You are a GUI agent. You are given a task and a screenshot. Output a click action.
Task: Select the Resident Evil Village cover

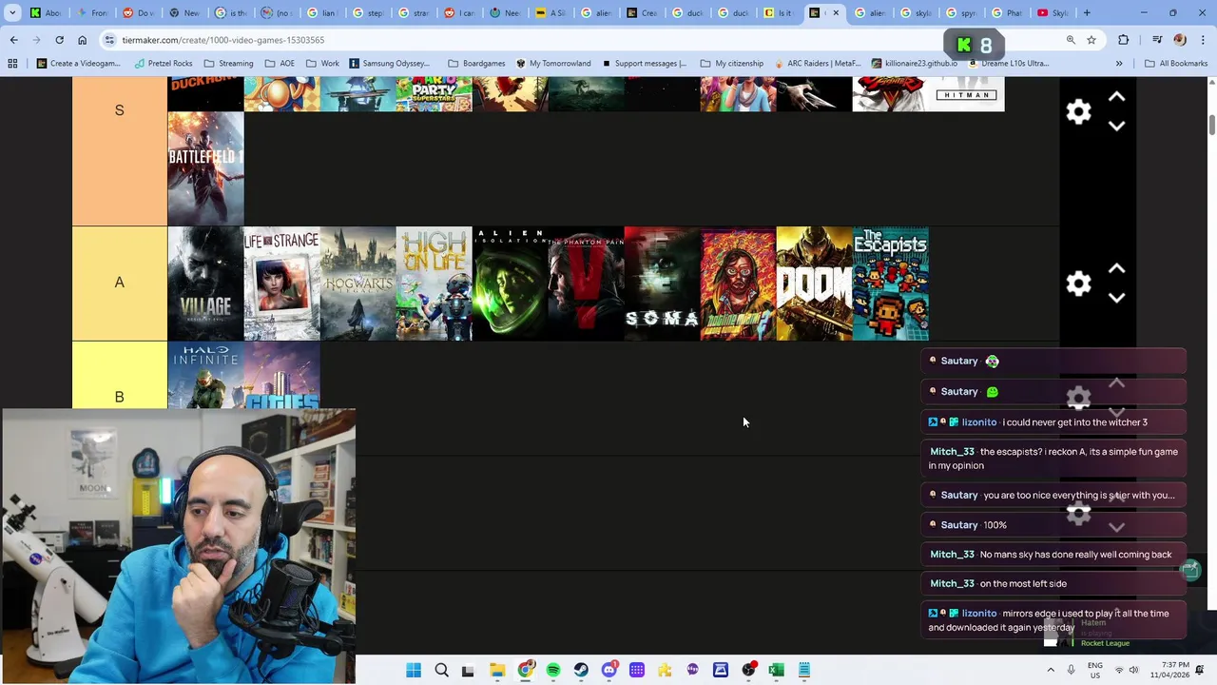[x=205, y=284]
